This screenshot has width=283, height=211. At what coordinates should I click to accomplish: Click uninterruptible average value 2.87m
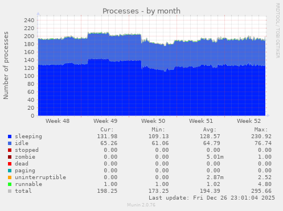point(215,177)
